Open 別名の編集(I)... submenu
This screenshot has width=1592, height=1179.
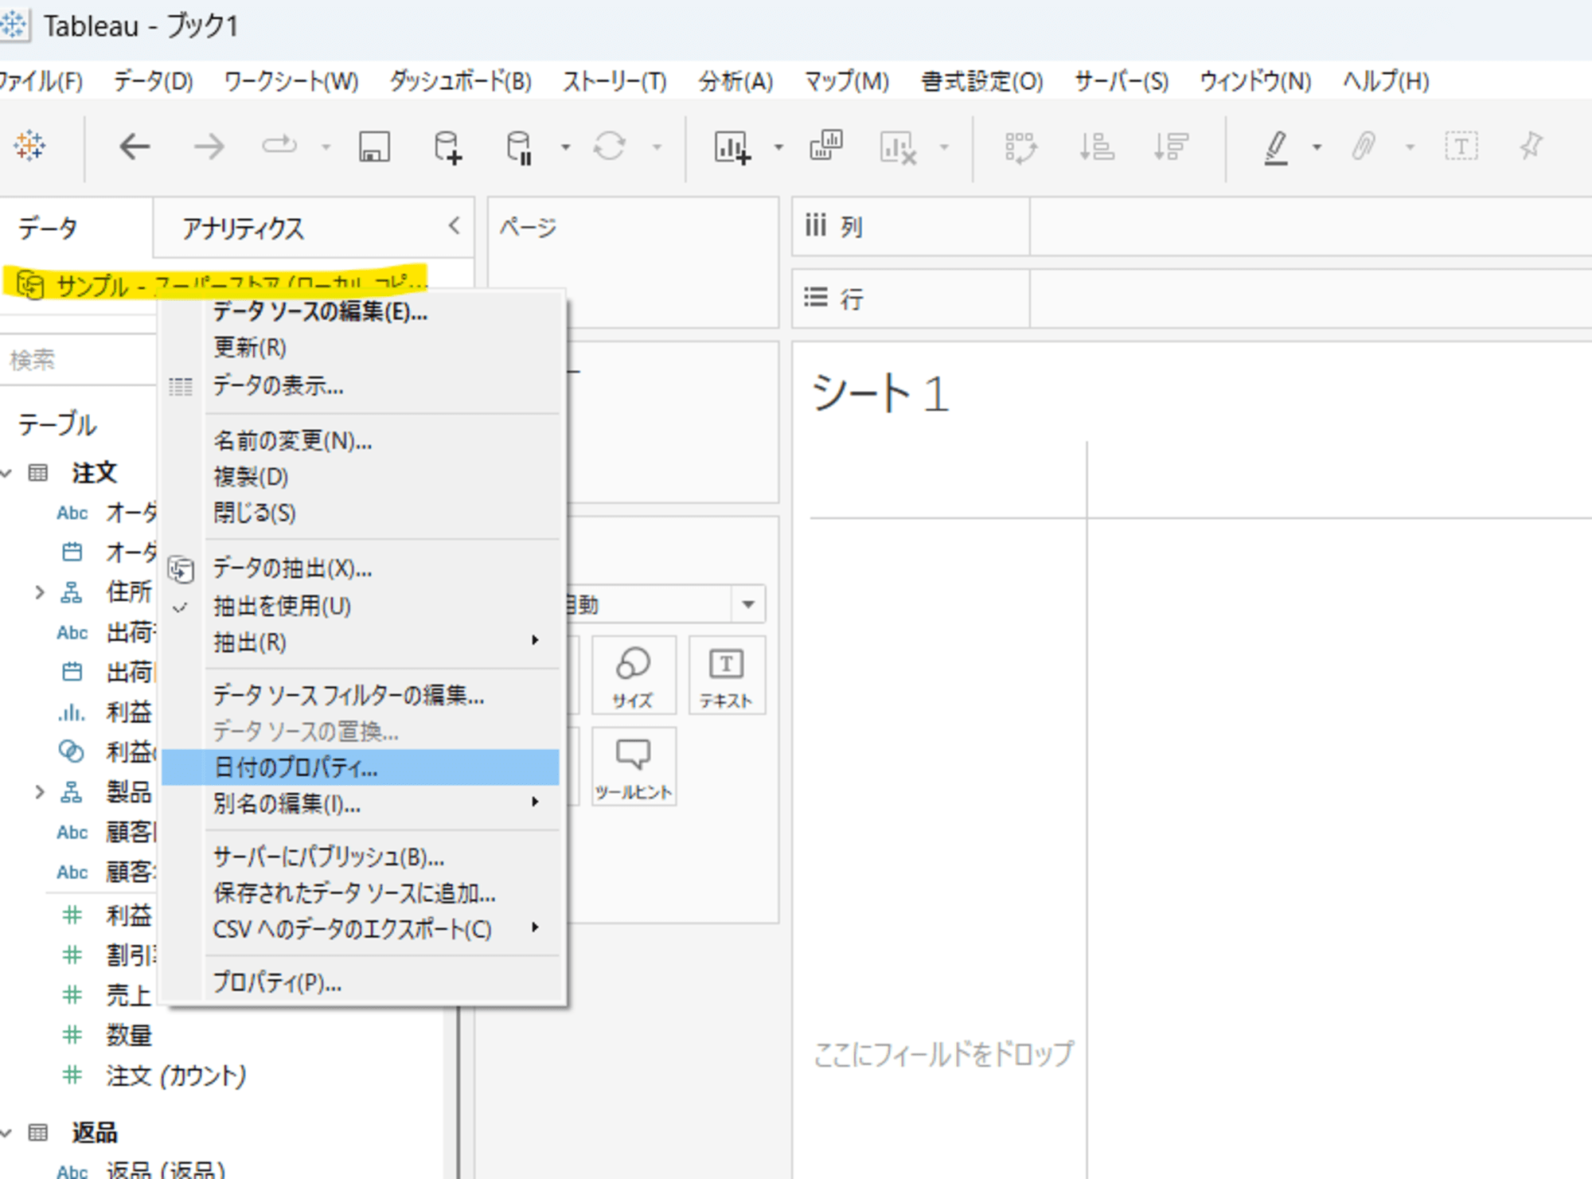[361, 804]
